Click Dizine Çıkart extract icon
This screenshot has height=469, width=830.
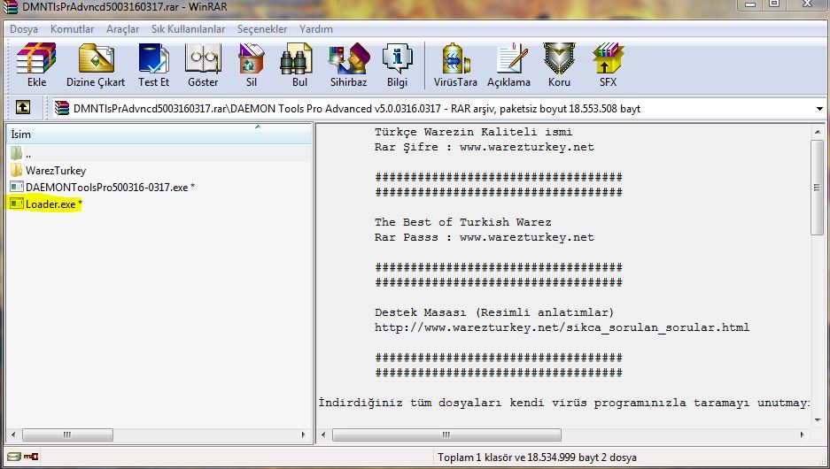[96, 59]
